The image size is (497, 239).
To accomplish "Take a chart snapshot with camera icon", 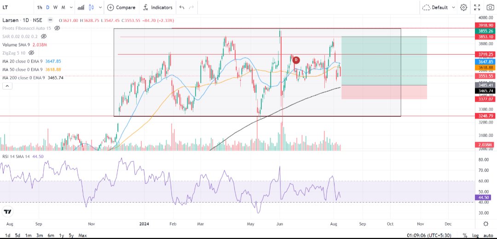I will [490, 7].
